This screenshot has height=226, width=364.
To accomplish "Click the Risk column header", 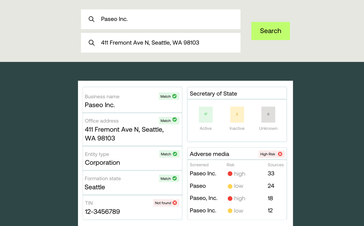I will pos(231,165).
